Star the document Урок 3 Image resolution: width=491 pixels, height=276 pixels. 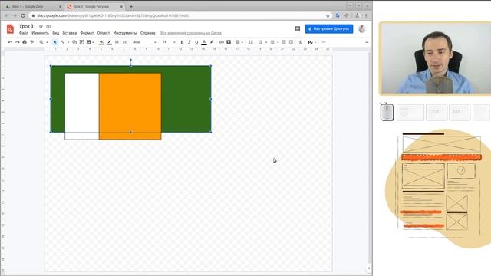point(41,26)
